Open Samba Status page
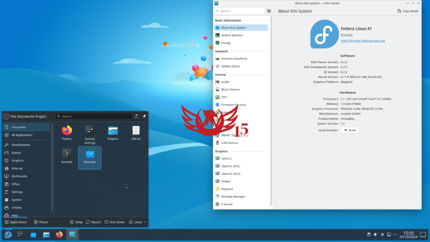The height and width of the screenshot is (242, 430). click(241, 66)
